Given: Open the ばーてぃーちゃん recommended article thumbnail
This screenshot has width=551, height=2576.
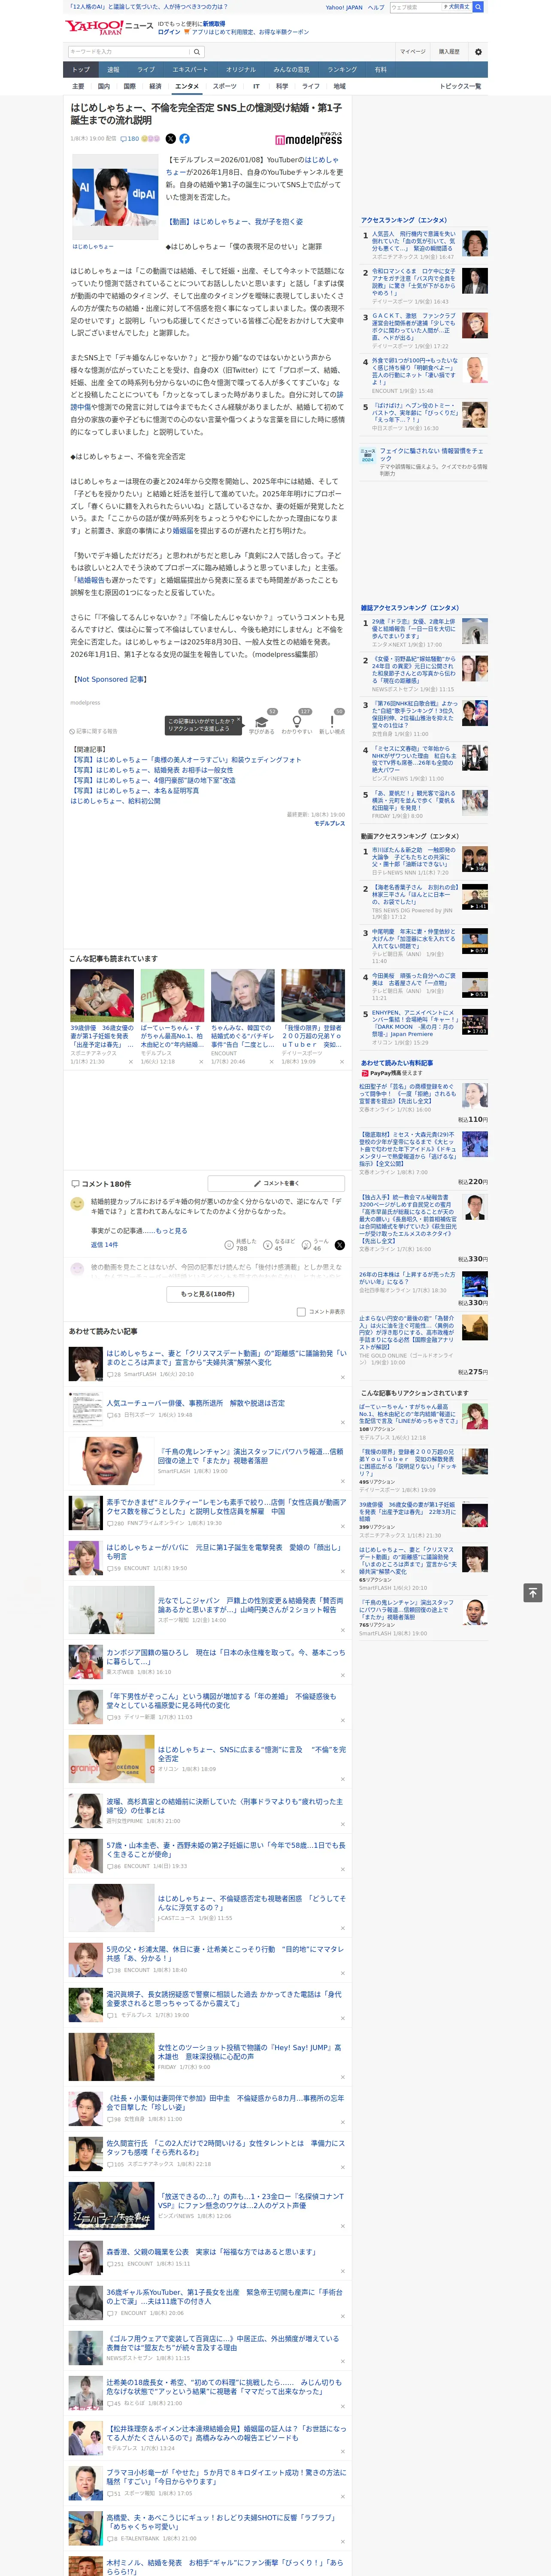Looking at the screenshot, I should pos(172,995).
